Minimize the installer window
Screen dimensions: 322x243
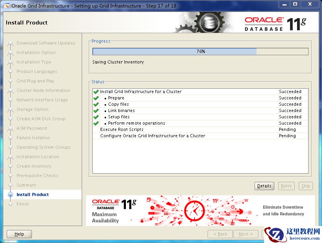[x=285, y=4]
